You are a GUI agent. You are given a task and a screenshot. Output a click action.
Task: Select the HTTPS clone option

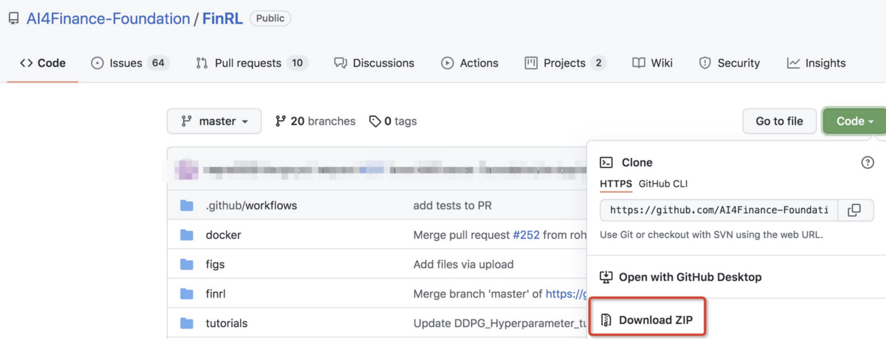(x=615, y=184)
